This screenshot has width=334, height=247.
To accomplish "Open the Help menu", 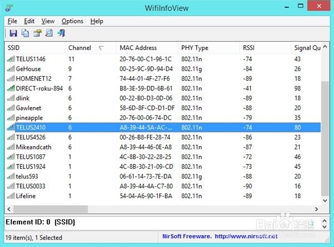I will tap(97, 21).
